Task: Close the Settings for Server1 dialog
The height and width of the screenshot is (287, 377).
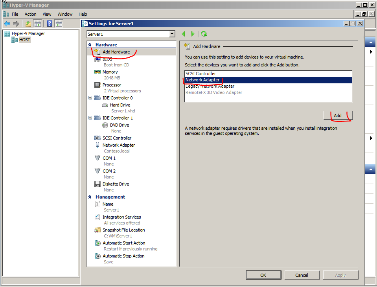Action: [360, 24]
